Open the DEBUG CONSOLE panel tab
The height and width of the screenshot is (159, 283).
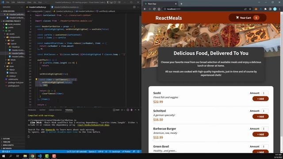click(x=55, y=110)
